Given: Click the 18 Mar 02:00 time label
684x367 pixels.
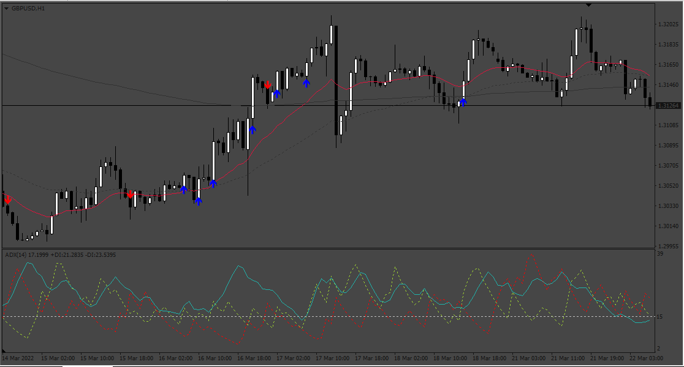Looking at the screenshot, I should (x=411, y=358).
